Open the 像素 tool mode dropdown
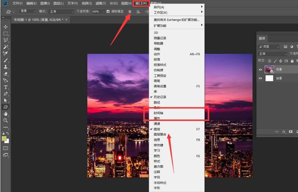 click(27, 11)
